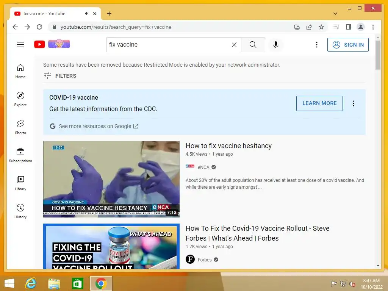Screen dimensions: 388x291
Task: Open Subscriptions in sidebar
Action: pyautogui.click(x=20, y=155)
